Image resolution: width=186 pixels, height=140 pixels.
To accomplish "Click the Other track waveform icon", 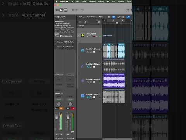I will point(83,81).
